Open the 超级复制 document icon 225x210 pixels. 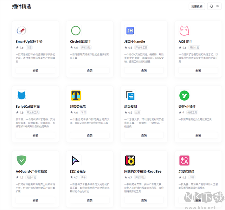point(130,95)
